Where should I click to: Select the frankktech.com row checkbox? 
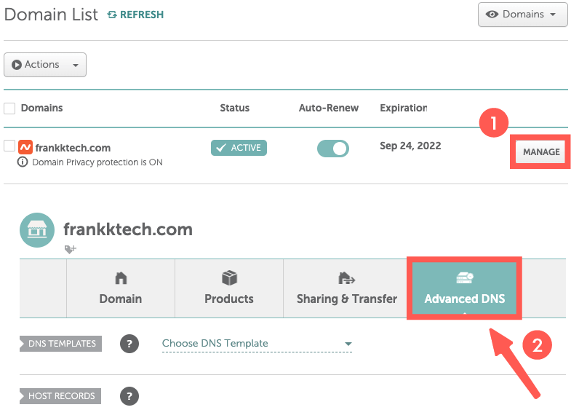[9, 146]
